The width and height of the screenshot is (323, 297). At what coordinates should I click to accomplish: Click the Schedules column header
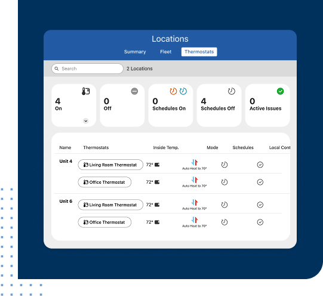243,147
